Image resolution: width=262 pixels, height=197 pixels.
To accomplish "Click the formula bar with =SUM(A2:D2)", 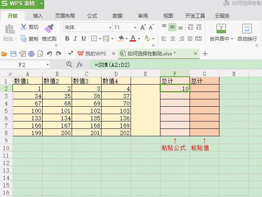I will (x=176, y=65).
